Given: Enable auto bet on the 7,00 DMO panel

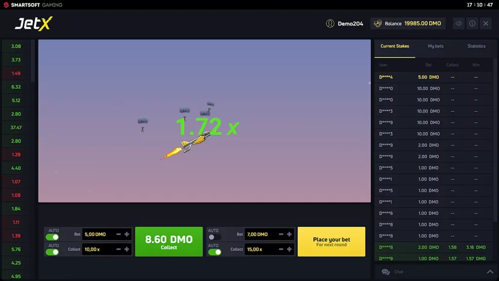Looking at the screenshot, I should pyautogui.click(x=214, y=237).
